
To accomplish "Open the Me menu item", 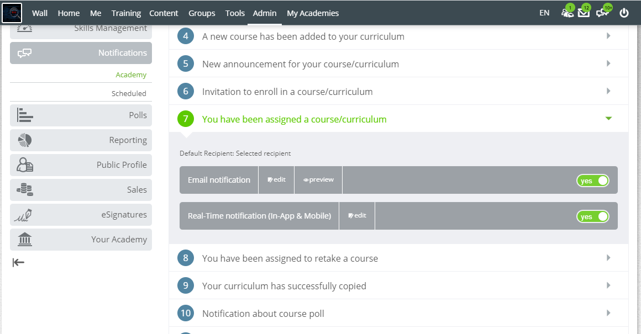I will (96, 13).
